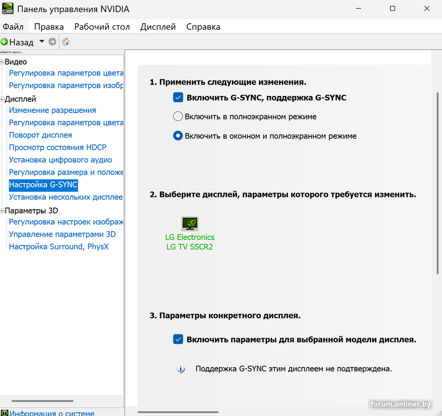Open the Back history dropdown arrow
Screen dimensions: 442x416
pos(42,41)
